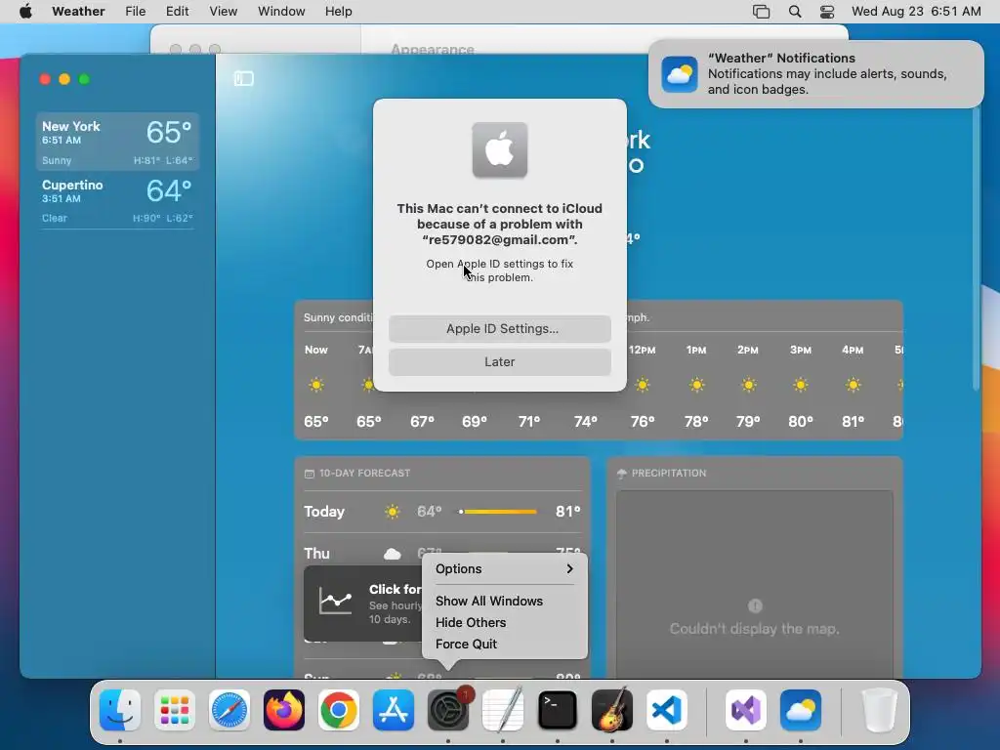Open the Edit menu
Image resolution: width=1000 pixels, height=750 pixels.
click(178, 12)
